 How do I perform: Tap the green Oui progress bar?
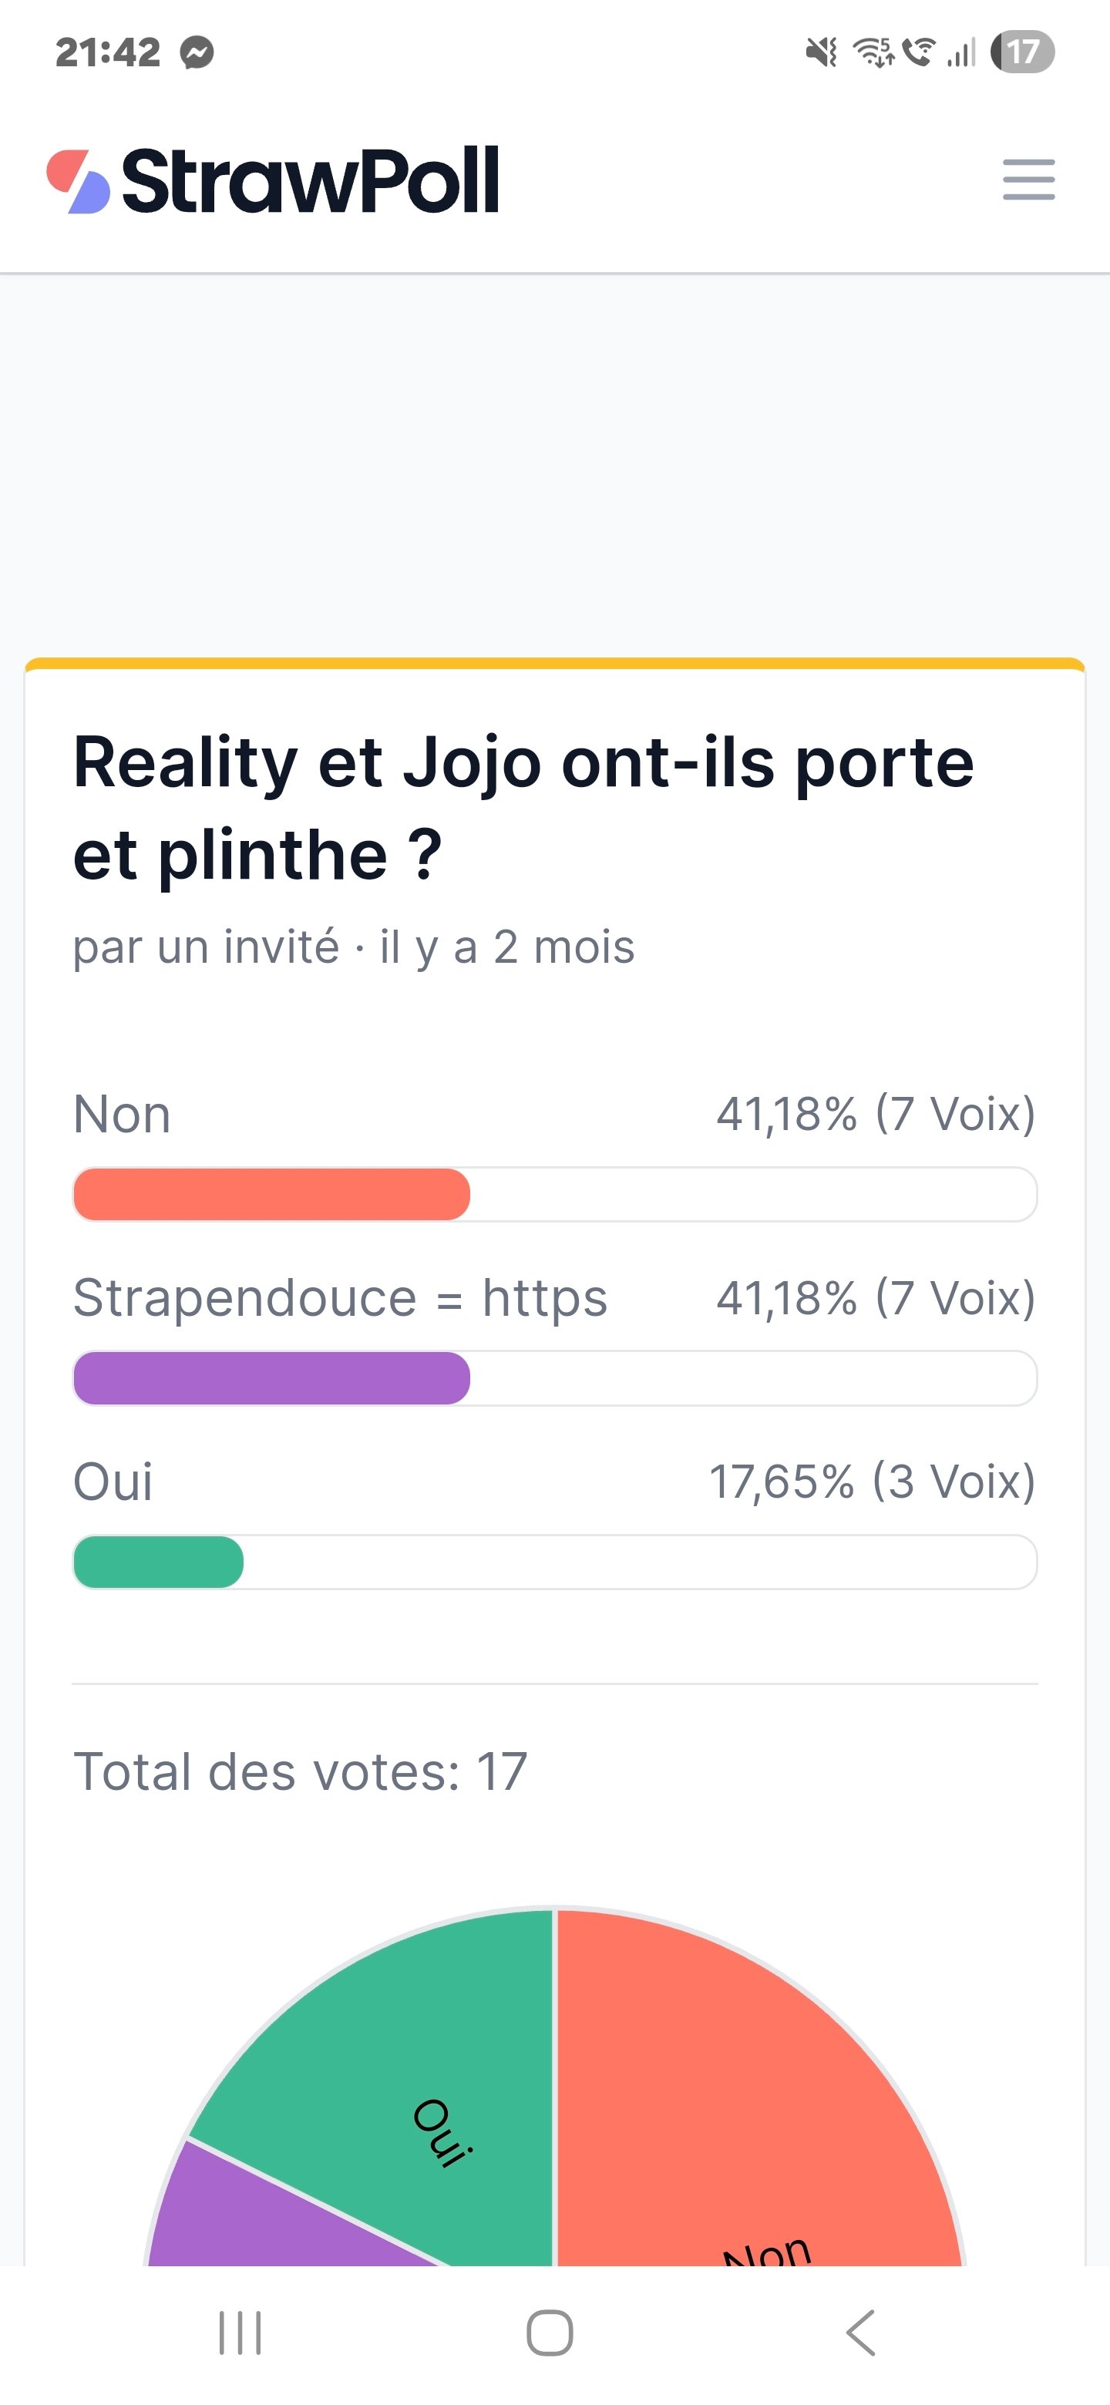(159, 1562)
